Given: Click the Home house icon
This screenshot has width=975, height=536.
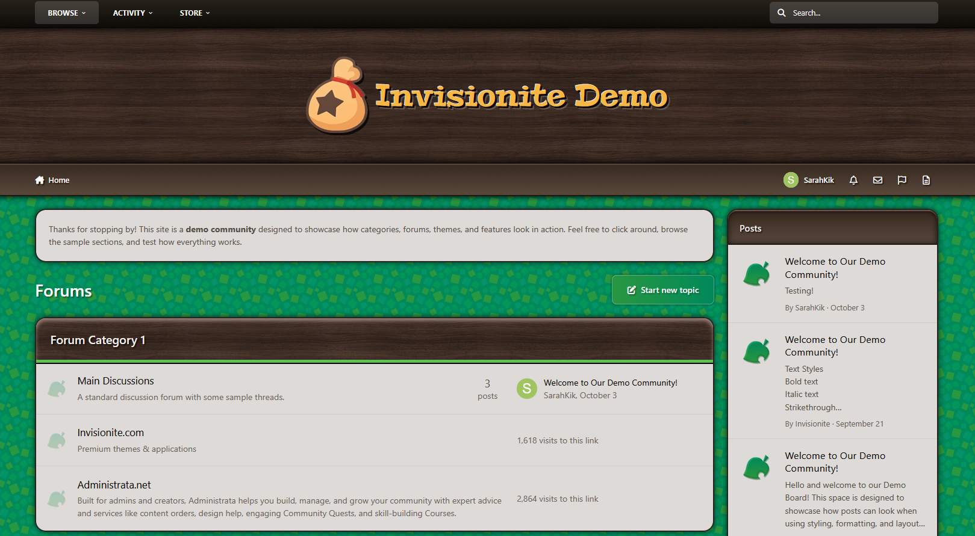Looking at the screenshot, I should point(40,180).
